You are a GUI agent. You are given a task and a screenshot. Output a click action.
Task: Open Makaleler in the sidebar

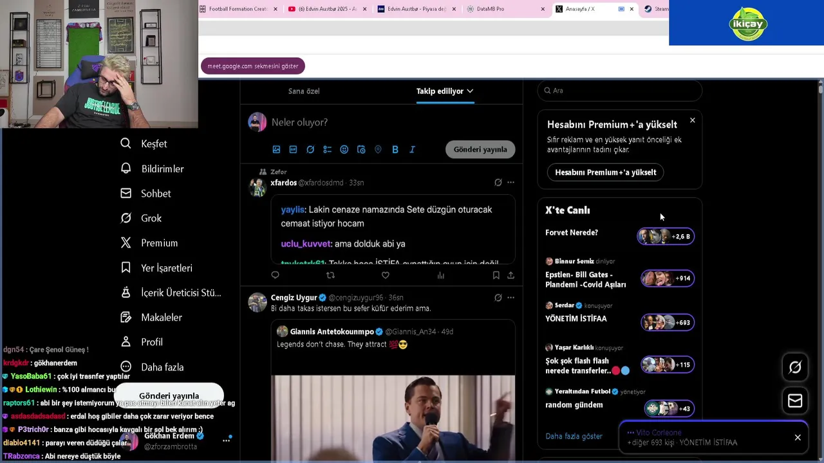point(151,317)
